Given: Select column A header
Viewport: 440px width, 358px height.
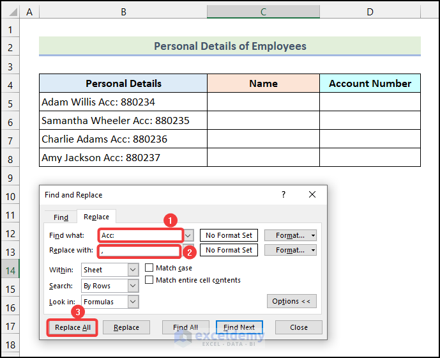Looking at the screenshot, I should (29, 12).
